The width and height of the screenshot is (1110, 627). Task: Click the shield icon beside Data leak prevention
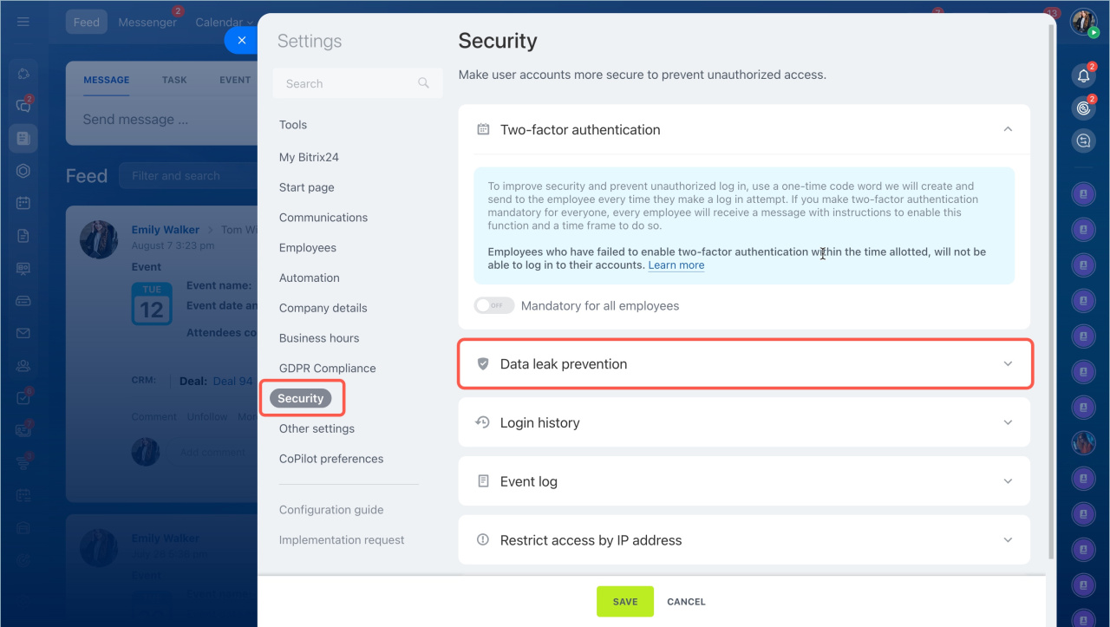483,364
